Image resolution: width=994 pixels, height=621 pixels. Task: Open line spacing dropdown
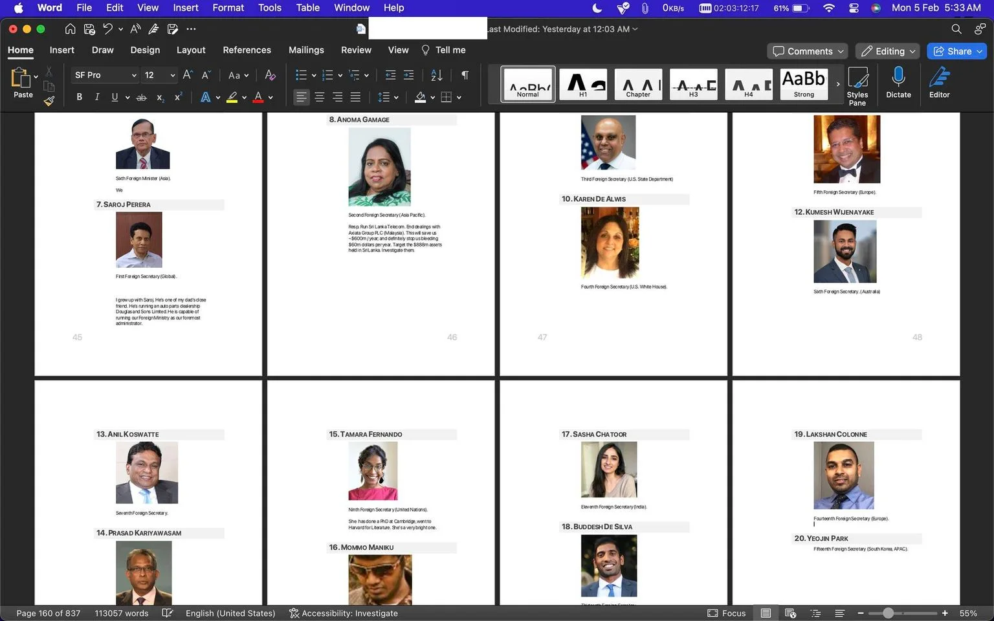387,97
